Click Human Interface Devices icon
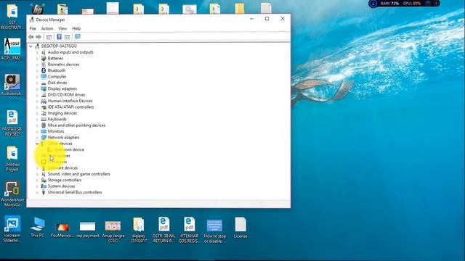The image size is (465, 261). (x=44, y=101)
